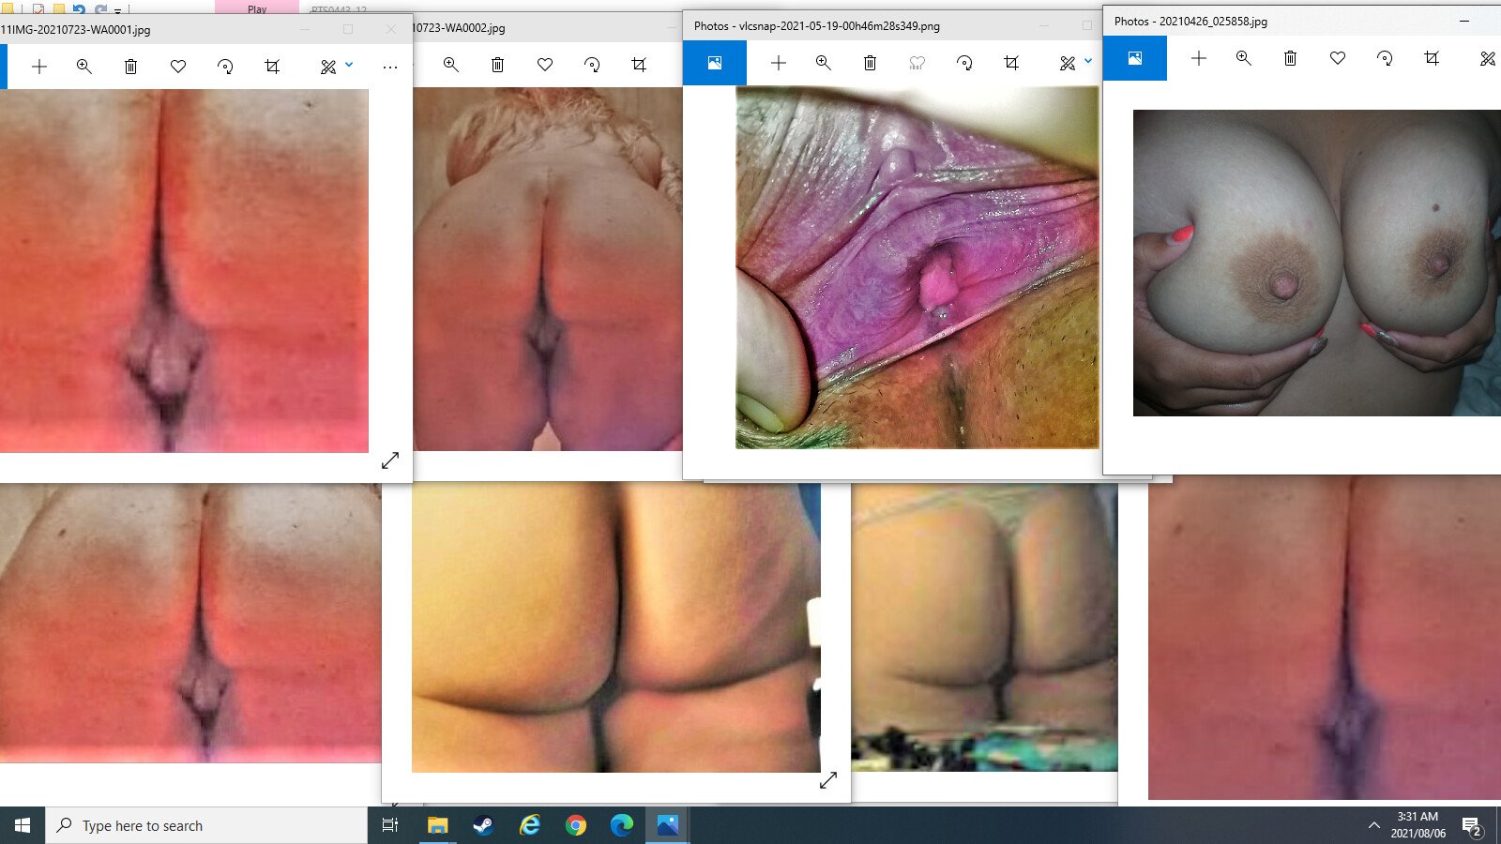Zoom icon in 11IMG-20210723-WA0001.jpg window

click(x=84, y=67)
